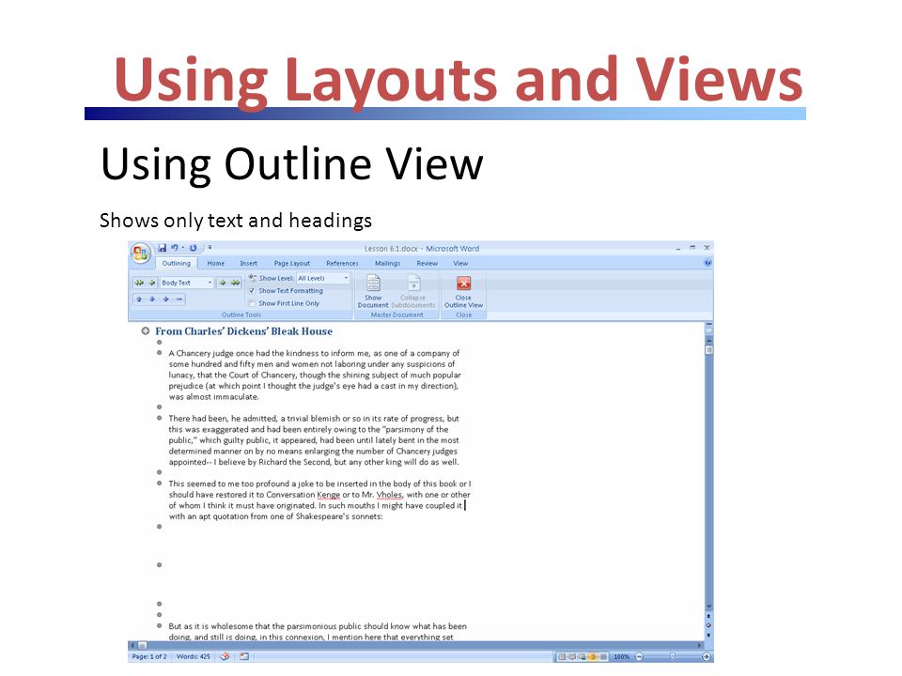
Task: Click the 100% zoom level button
Action: 621,656
